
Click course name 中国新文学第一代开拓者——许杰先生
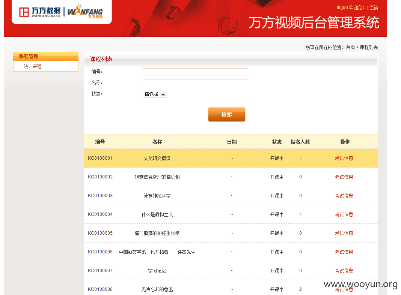coord(157,252)
